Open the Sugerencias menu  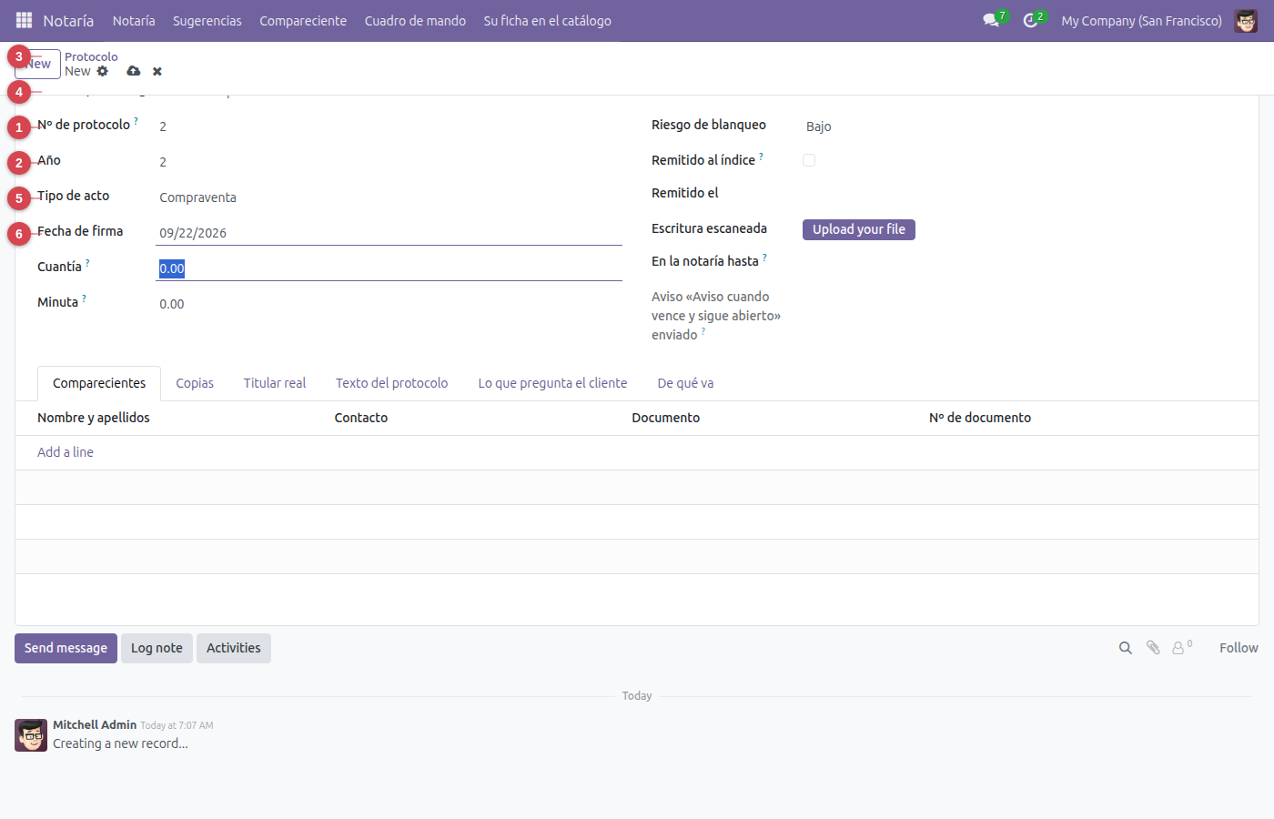[207, 20]
